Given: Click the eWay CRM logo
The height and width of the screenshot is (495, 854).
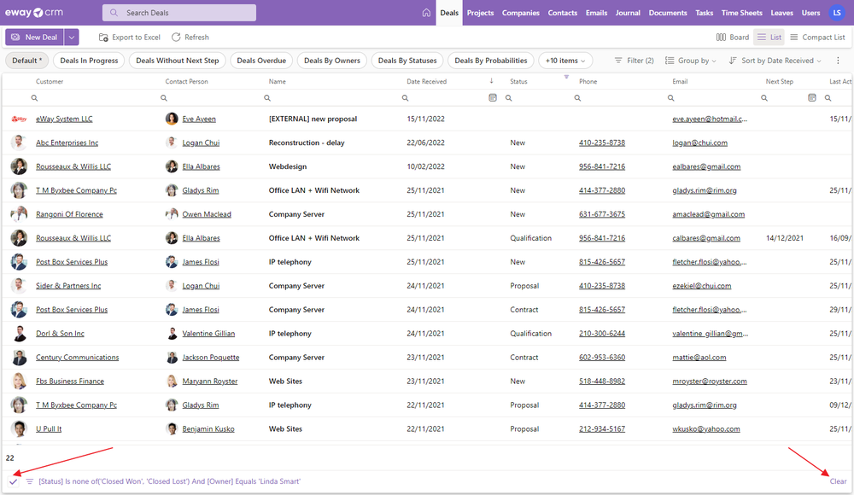Looking at the screenshot, I should tap(34, 13).
